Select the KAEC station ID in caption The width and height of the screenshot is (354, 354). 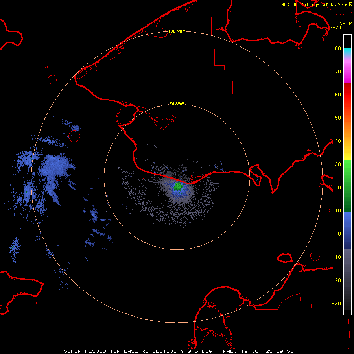click(x=231, y=351)
